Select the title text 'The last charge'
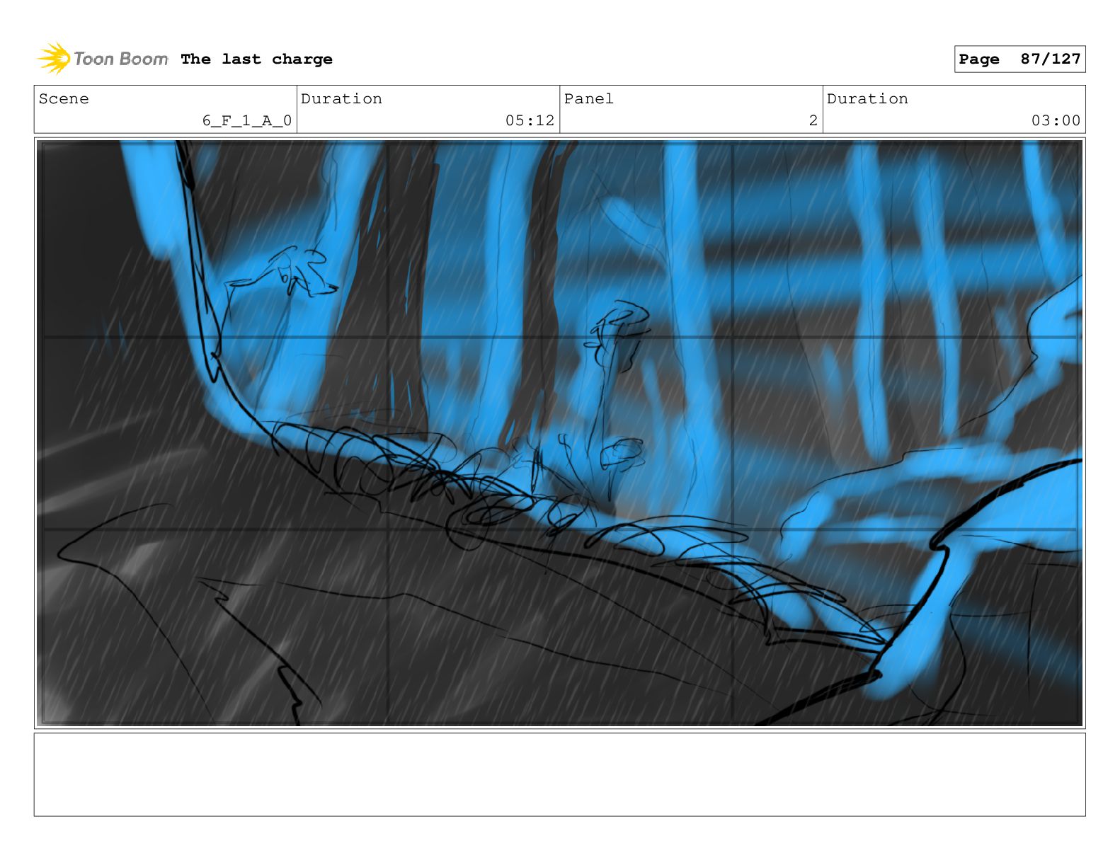This screenshot has width=1120, height=867. 256,59
